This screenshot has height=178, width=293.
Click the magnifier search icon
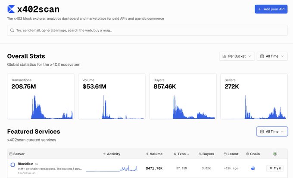(x=12, y=31)
